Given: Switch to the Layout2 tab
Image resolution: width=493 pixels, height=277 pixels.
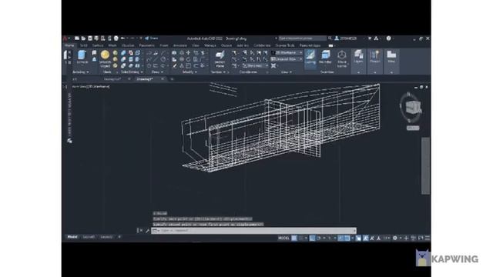Looking at the screenshot, I should (x=106, y=237).
